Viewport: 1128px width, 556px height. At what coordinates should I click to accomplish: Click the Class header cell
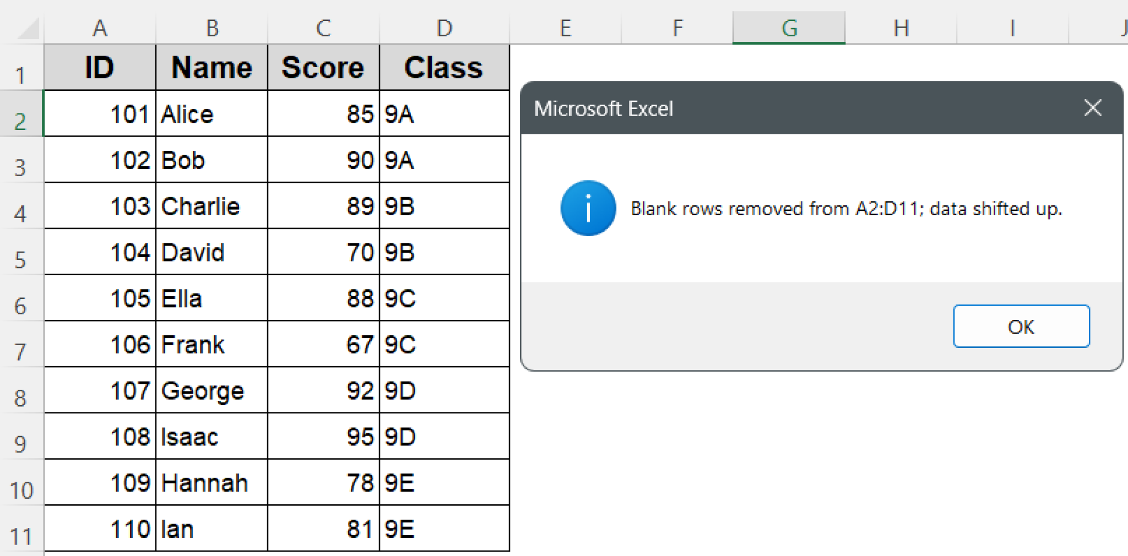point(444,67)
